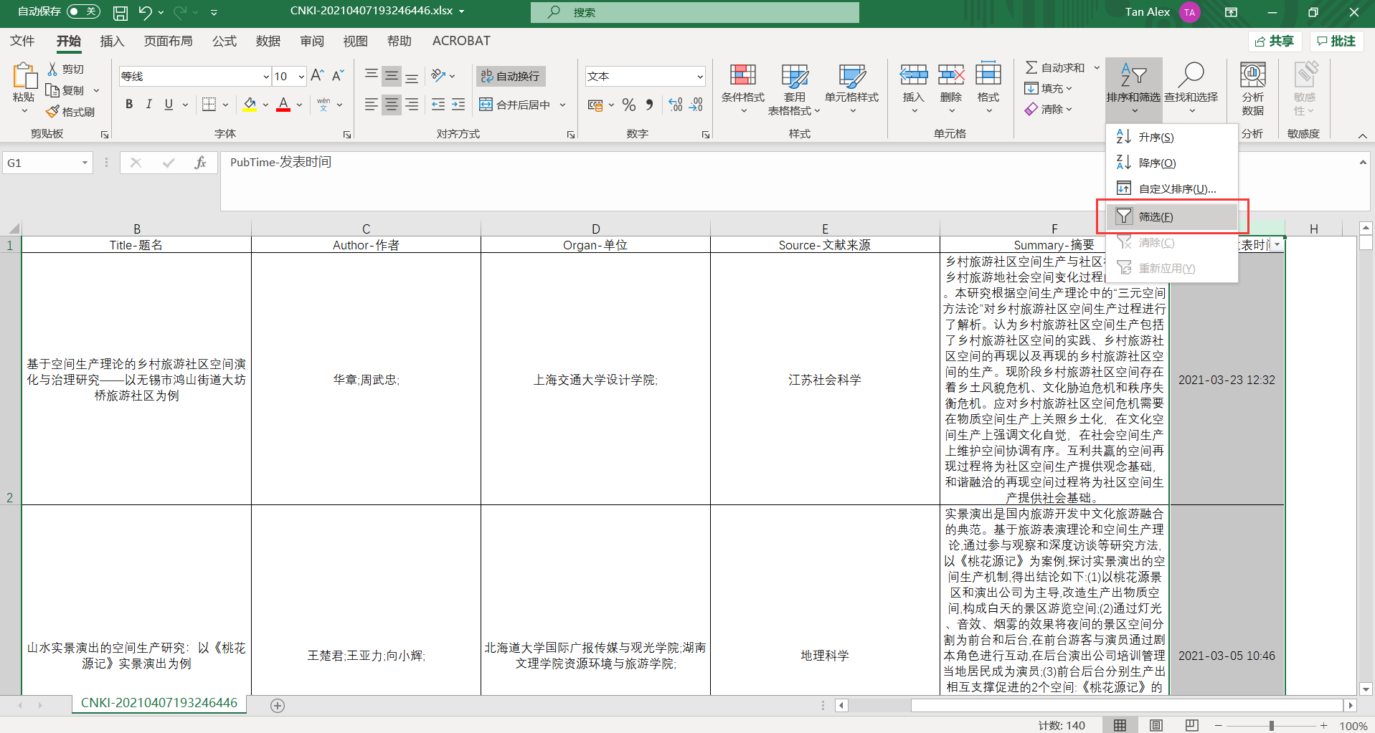The height and width of the screenshot is (733, 1375).
Task: Click the zoom slider handle
Action: [x=1272, y=726]
